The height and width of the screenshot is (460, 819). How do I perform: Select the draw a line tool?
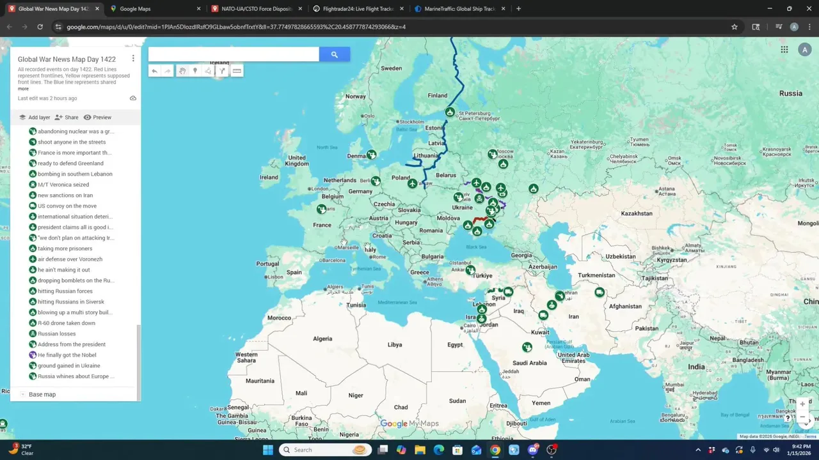208,71
